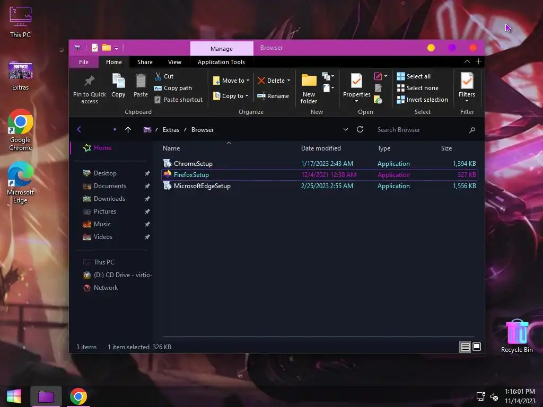Open the Move to dropdown
Image resolution: width=543 pixels, height=407 pixels.
point(231,81)
